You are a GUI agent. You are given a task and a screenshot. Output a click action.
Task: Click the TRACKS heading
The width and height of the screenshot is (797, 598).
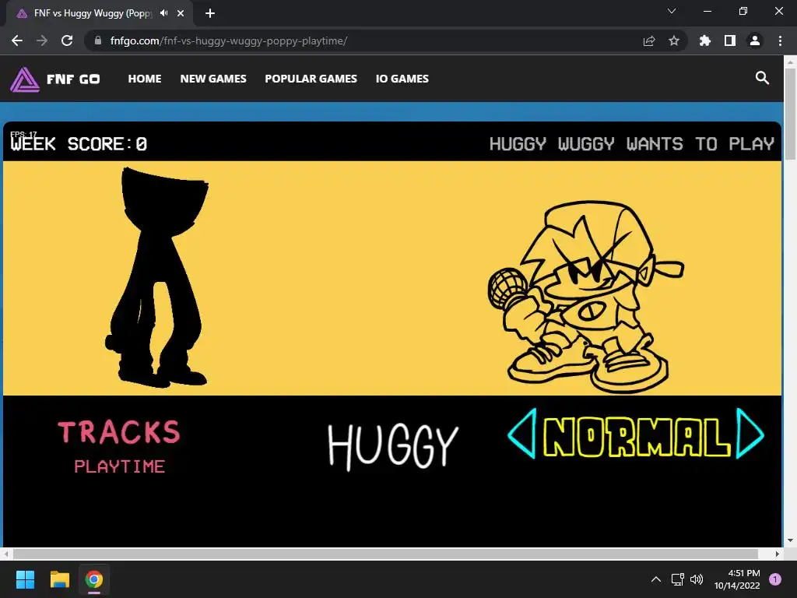119,432
